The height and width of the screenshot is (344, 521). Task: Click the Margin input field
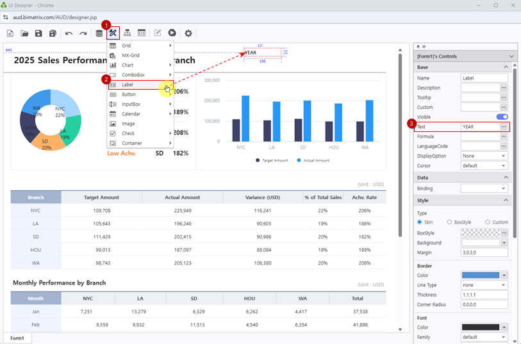(484, 253)
